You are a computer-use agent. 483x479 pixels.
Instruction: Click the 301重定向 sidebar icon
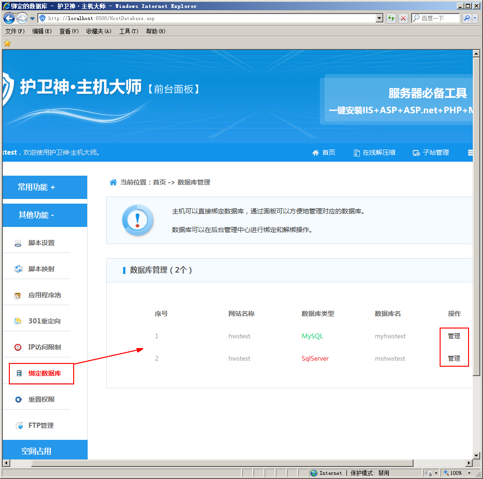[x=18, y=321]
